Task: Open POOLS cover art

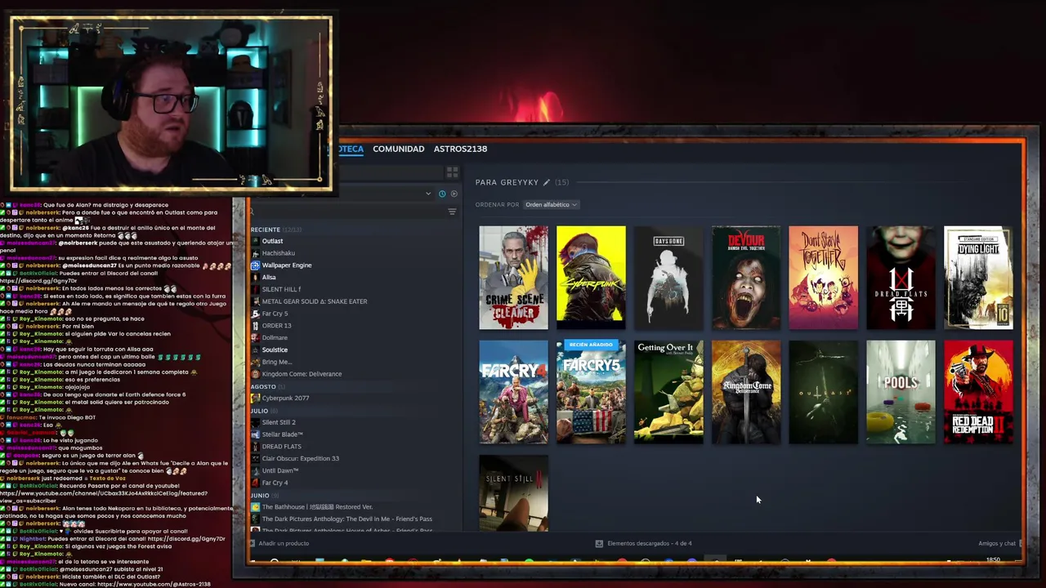Action: pos(901,392)
